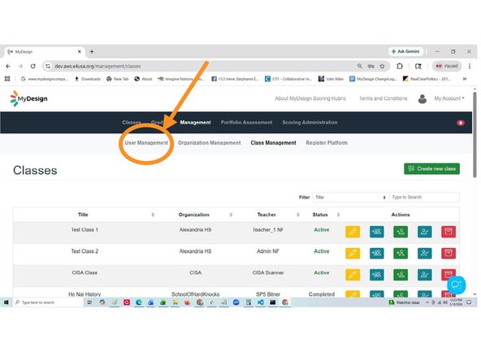This screenshot has width=481, height=361.
Task: Click the Alexandria HS cell for Test Class 2
Action: [195, 251]
